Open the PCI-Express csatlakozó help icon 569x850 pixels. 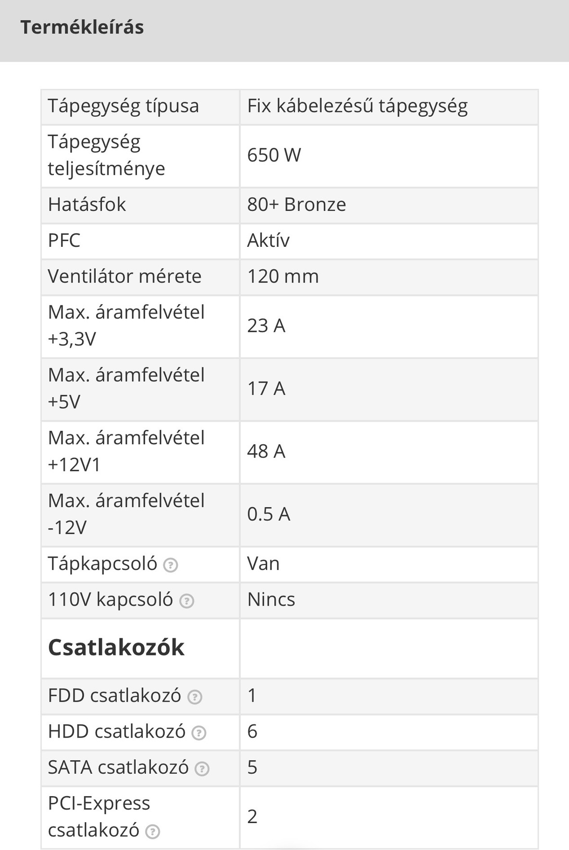click(x=152, y=832)
